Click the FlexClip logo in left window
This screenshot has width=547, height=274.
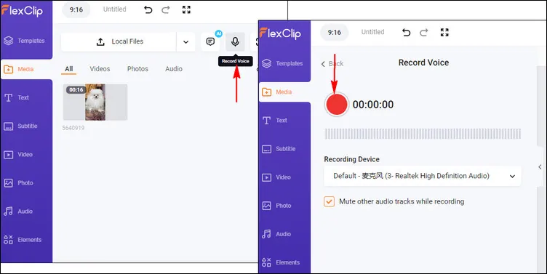click(x=22, y=10)
